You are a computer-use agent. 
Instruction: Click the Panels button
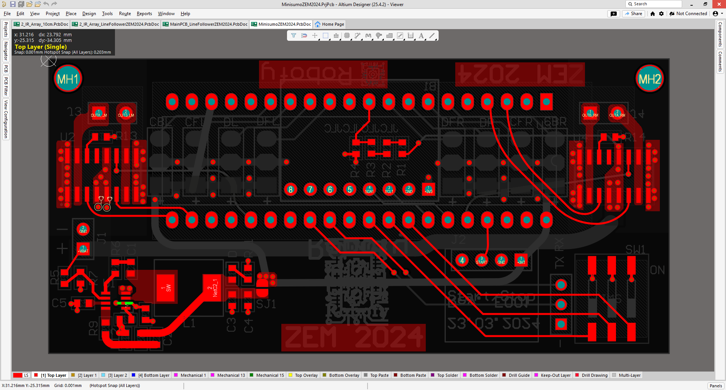(x=716, y=386)
